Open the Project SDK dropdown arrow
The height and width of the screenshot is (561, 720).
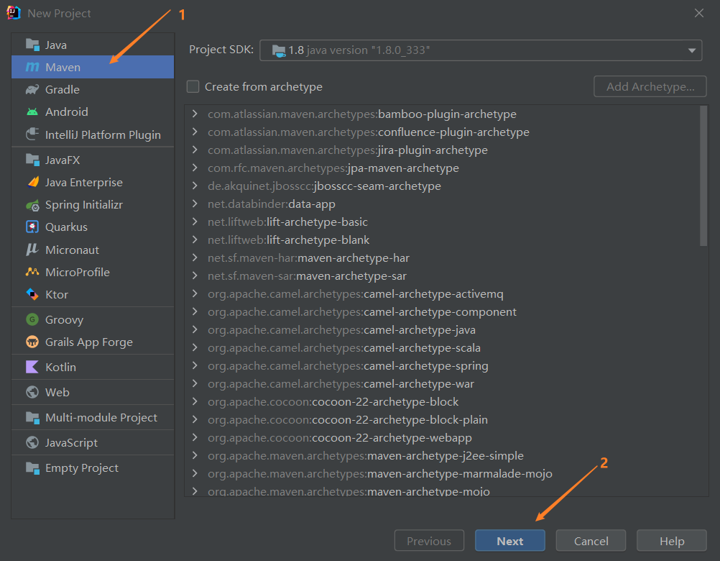pyautogui.click(x=691, y=50)
